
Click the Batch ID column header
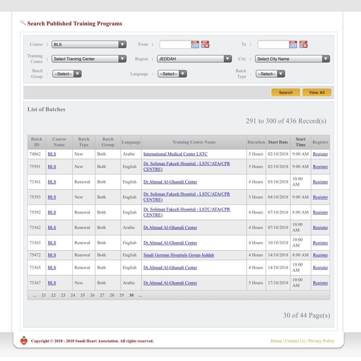(37, 142)
